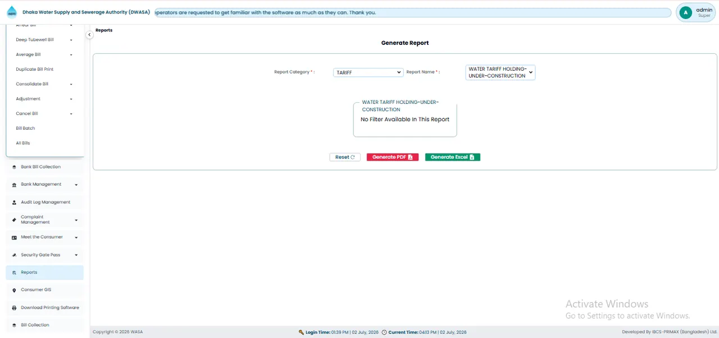Viewport: 719px width, 338px height.
Task: Open the Report Category dropdown
Action: (x=368, y=72)
